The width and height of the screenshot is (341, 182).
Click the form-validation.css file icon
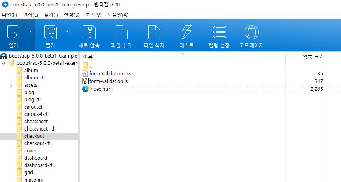click(85, 73)
